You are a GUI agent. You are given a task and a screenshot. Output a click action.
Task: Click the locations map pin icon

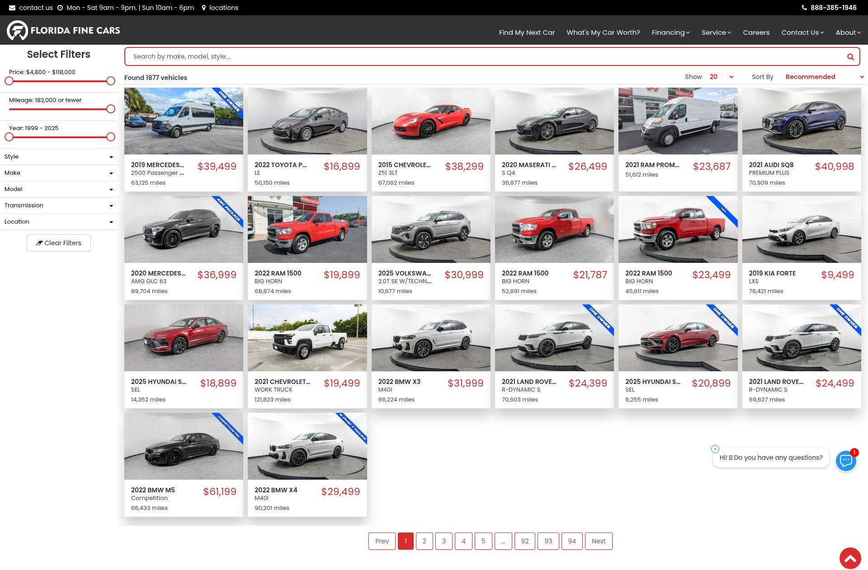(204, 8)
